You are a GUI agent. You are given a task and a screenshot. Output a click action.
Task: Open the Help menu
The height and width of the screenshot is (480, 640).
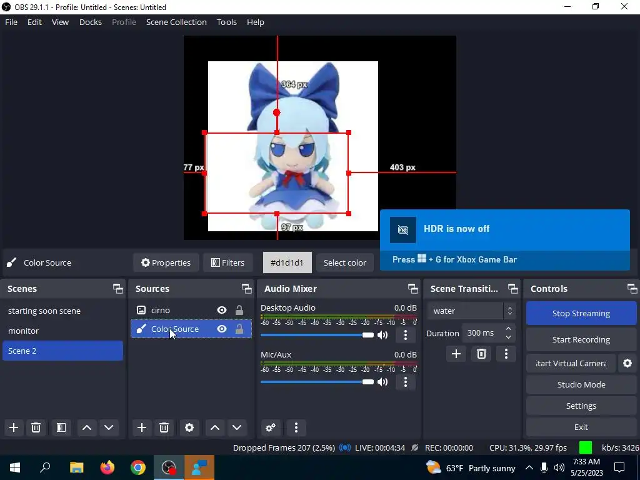tap(256, 22)
